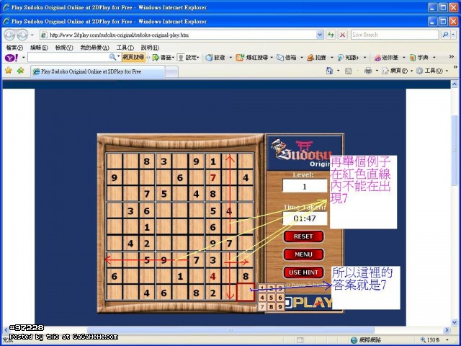The width and height of the screenshot is (461, 346).
Task: Click the Yahoo toolbar 網頁搜尋 button
Action: pos(133,58)
